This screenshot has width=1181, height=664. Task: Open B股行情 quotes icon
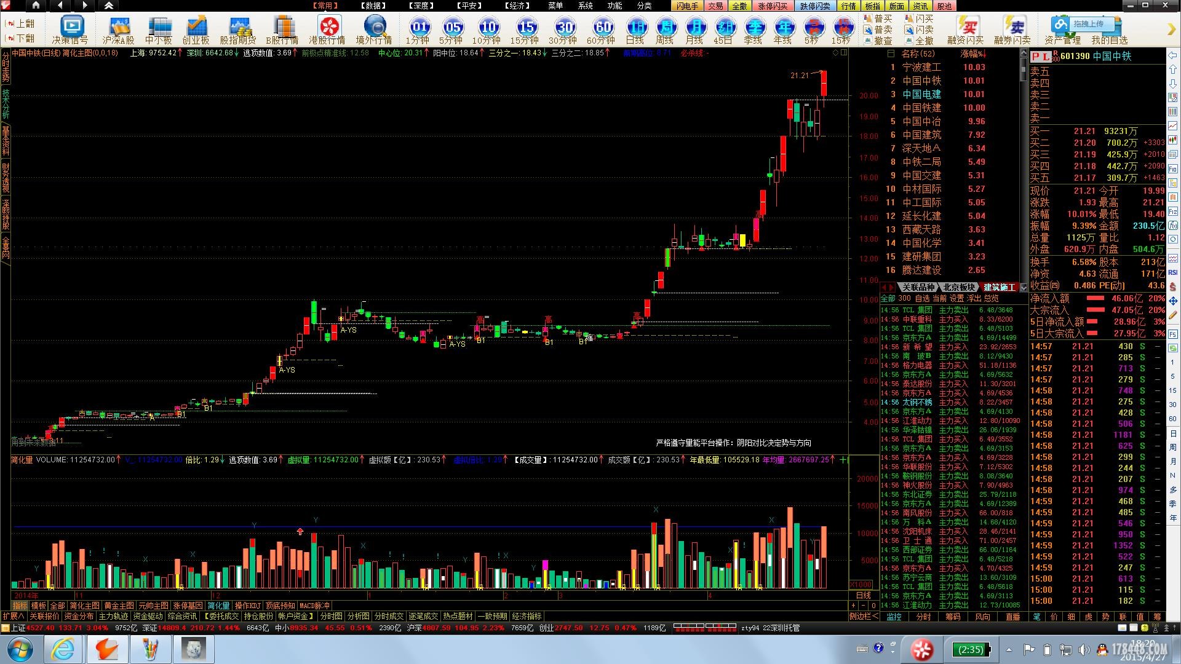pos(282,30)
